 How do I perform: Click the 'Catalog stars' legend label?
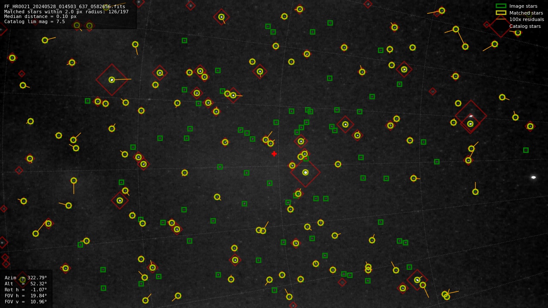(x=525, y=26)
